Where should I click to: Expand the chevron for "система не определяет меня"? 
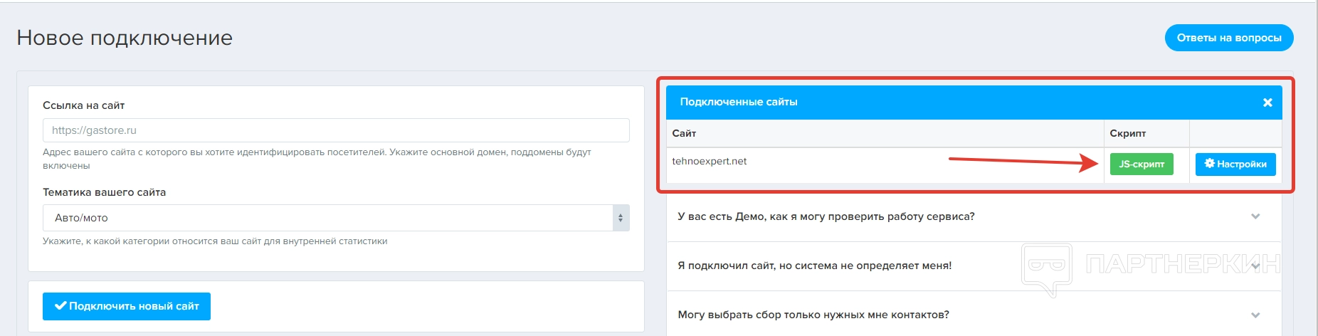click(1255, 266)
